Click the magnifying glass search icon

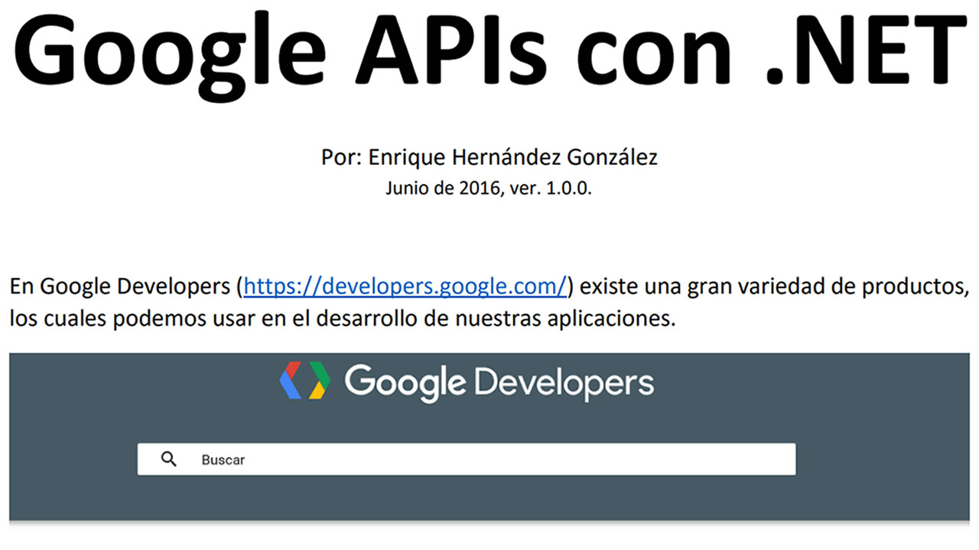click(x=169, y=459)
